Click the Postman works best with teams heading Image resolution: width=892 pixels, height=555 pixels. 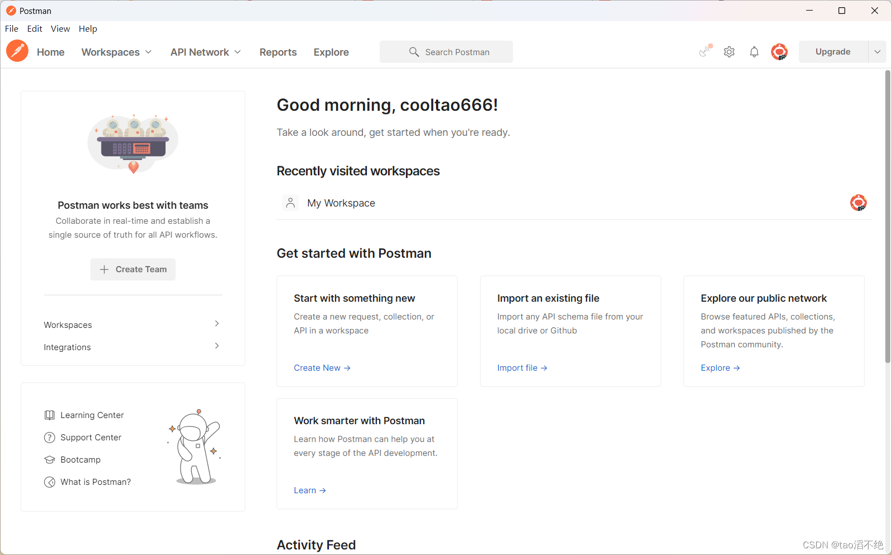pos(133,205)
